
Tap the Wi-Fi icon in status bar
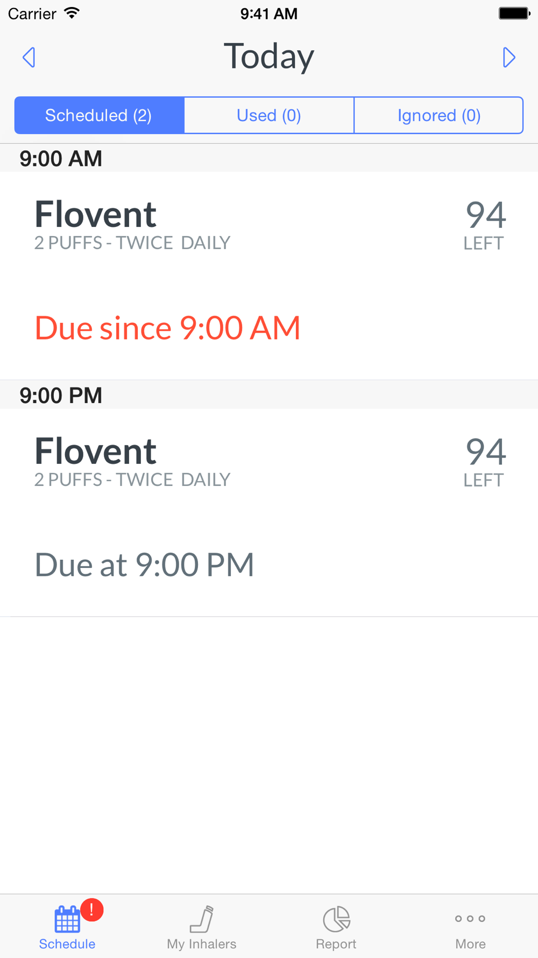pos(72,13)
